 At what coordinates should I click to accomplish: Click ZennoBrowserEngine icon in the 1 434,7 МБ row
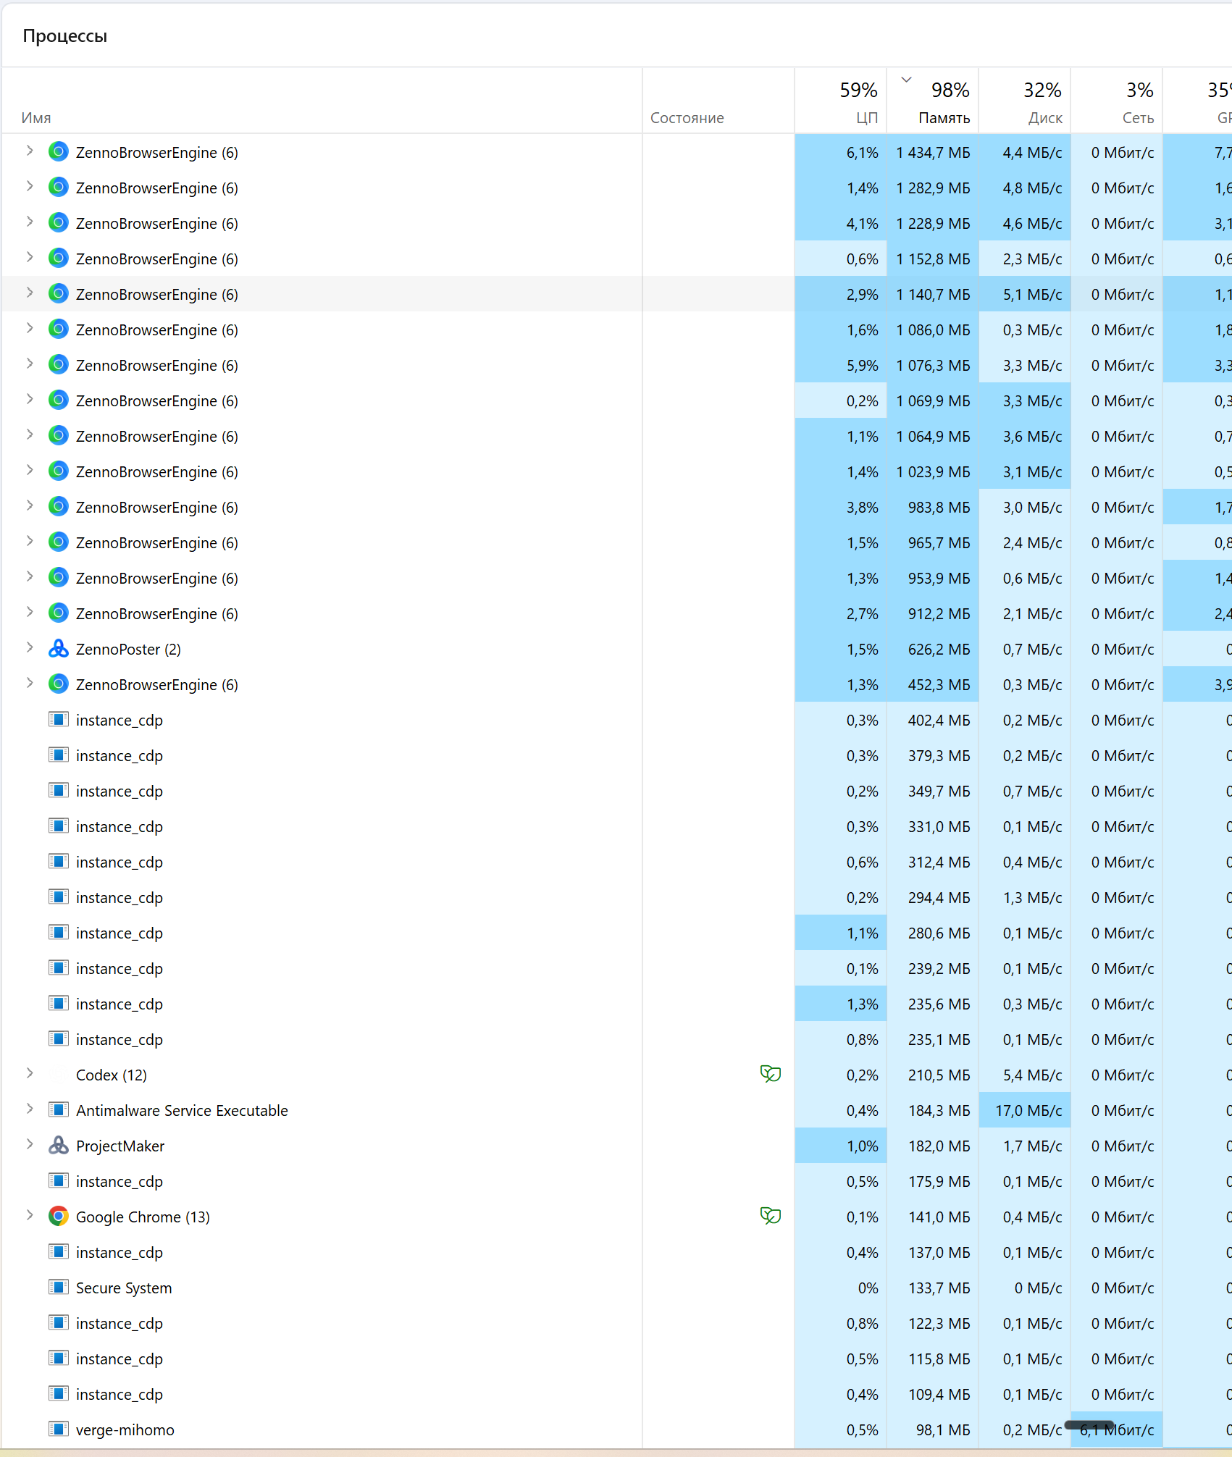point(59,152)
